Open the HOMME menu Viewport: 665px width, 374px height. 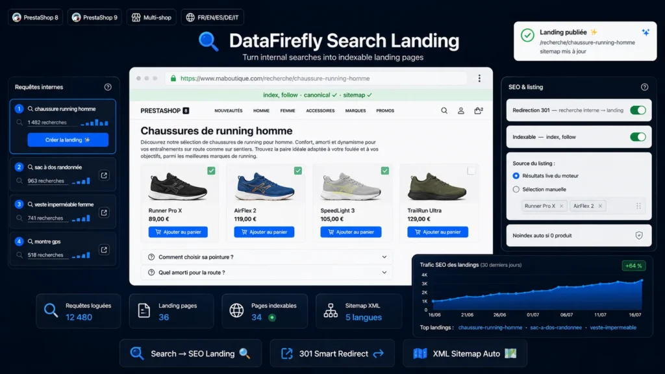(x=261, y=110)
